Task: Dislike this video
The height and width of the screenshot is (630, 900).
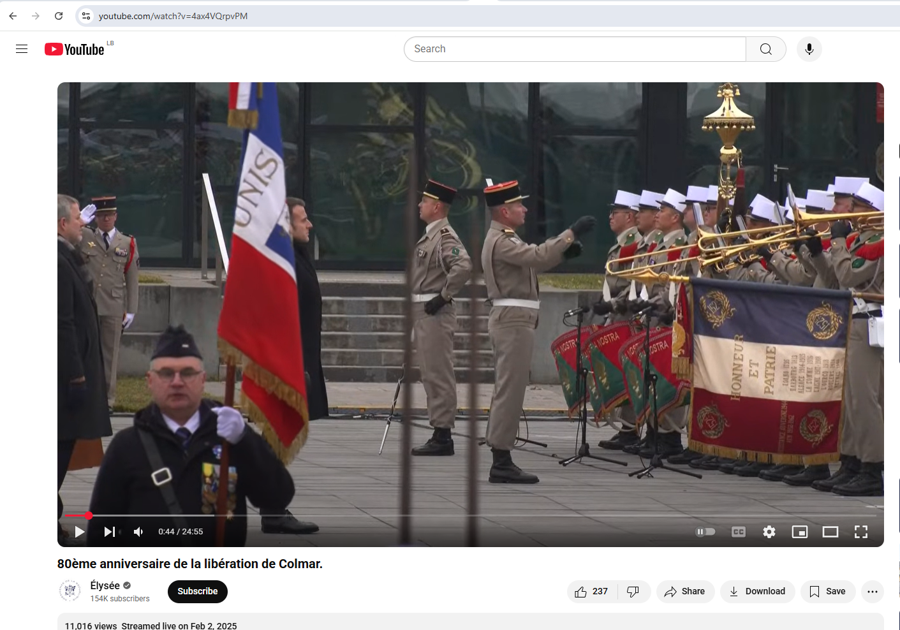Action: click(633, 592)
